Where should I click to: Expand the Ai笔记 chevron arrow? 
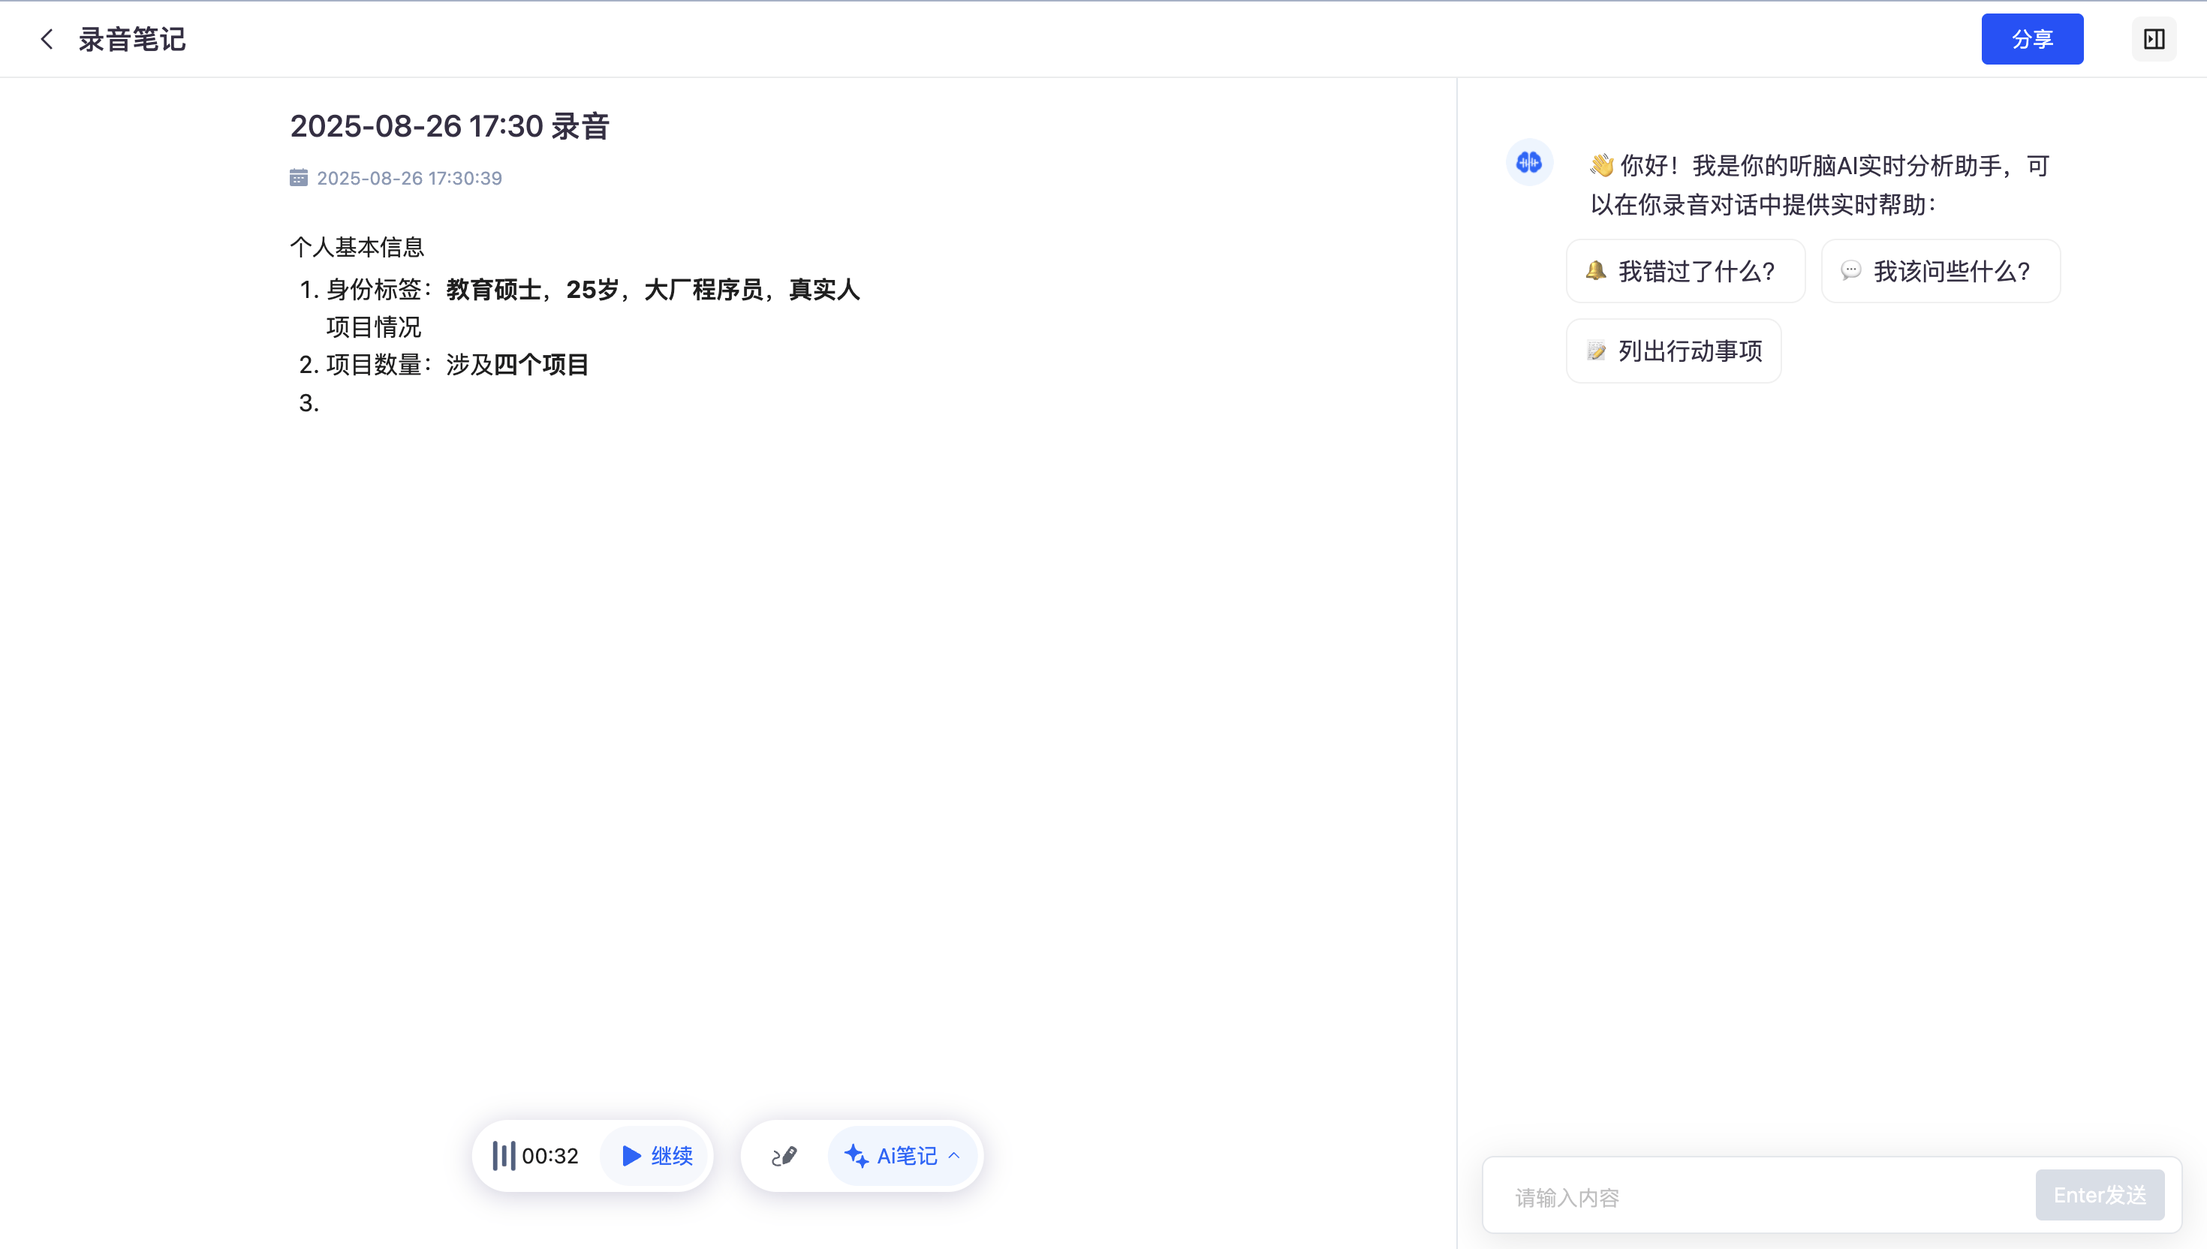tap(954, 1155)
